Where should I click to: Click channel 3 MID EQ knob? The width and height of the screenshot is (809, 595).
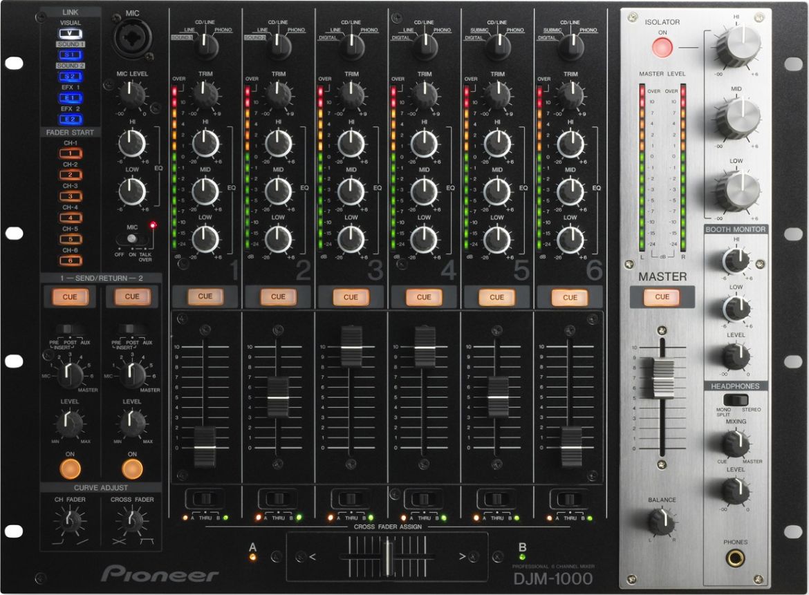pyautogui.click(x=351, y=191)
